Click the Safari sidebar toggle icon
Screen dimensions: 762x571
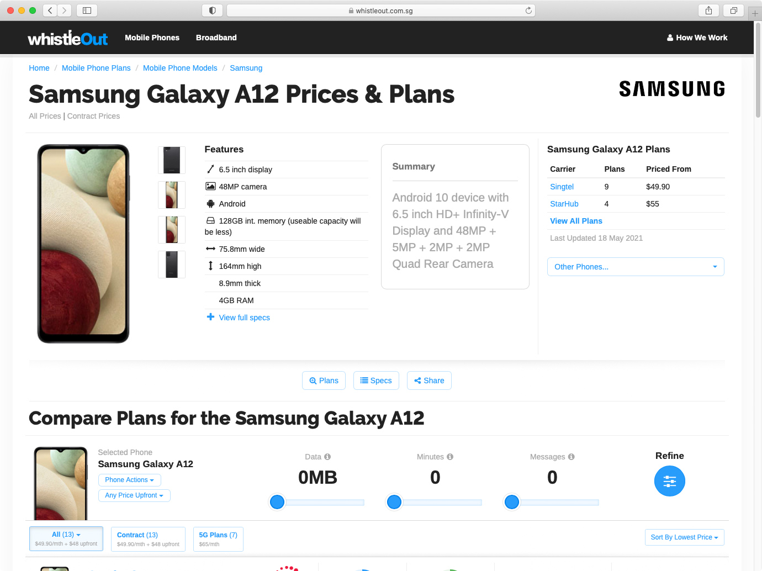[87, 10]
